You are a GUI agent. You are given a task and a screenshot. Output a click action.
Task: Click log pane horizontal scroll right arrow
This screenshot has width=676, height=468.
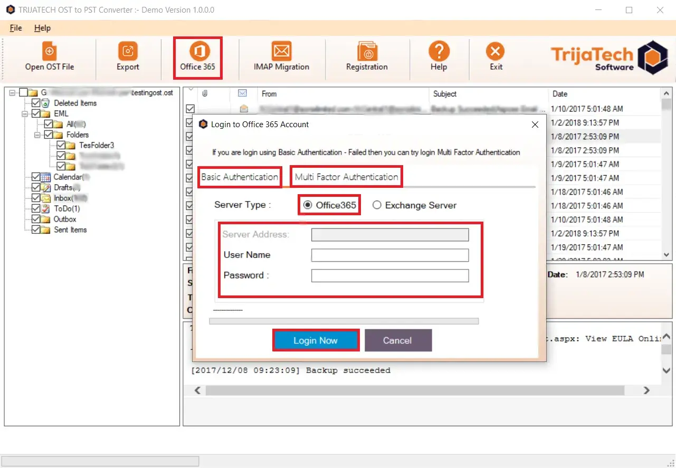(646, 390)
